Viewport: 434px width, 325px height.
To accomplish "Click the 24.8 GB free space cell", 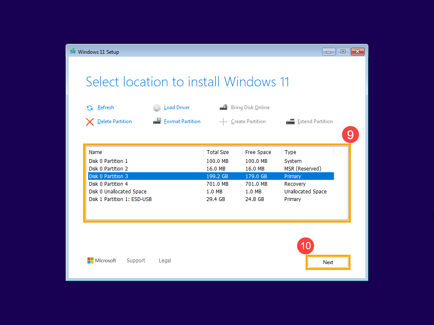I will click(255, 199).
